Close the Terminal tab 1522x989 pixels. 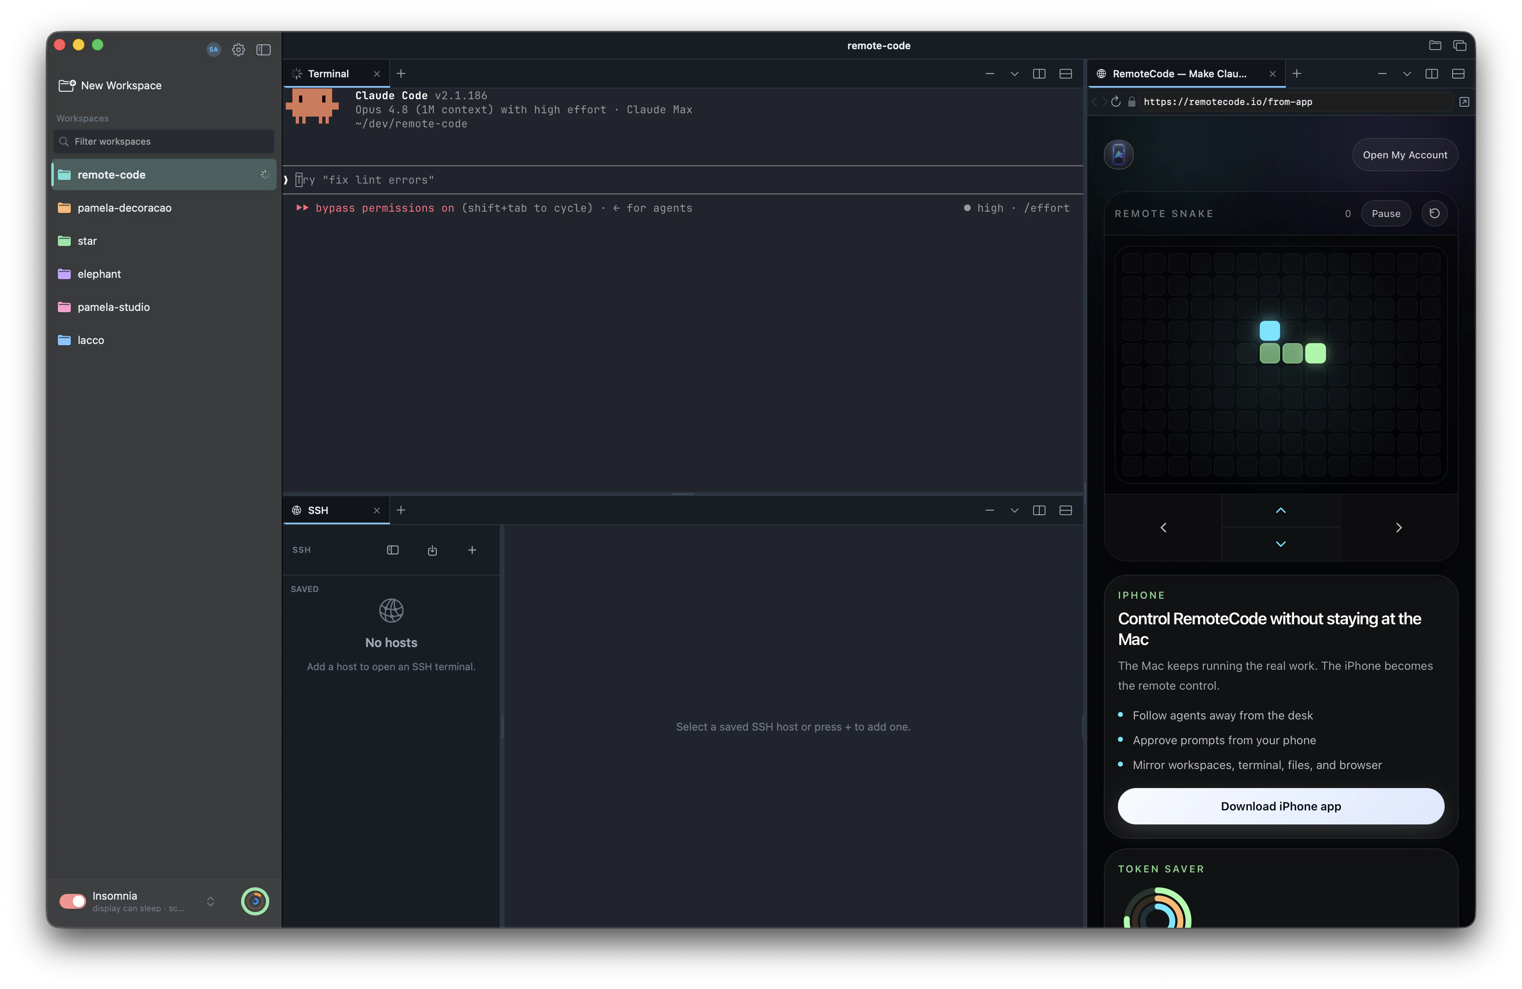pos(377,74)
